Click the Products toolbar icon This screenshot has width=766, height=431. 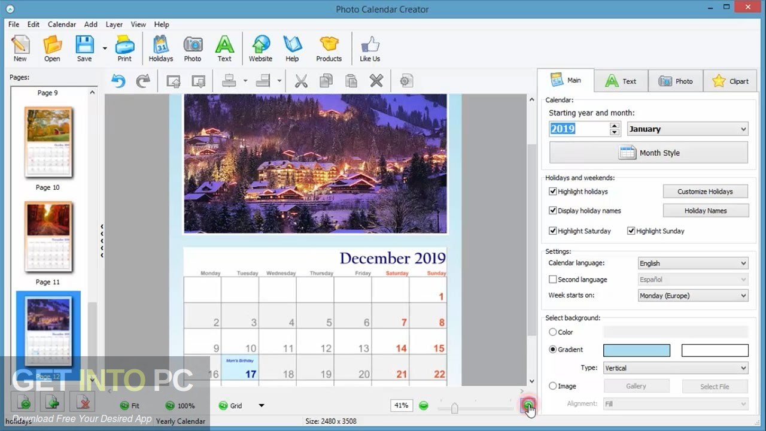[329, 48]
